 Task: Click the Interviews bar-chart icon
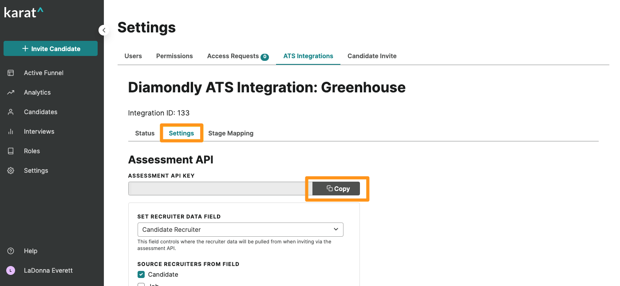[x=11, y=131]
